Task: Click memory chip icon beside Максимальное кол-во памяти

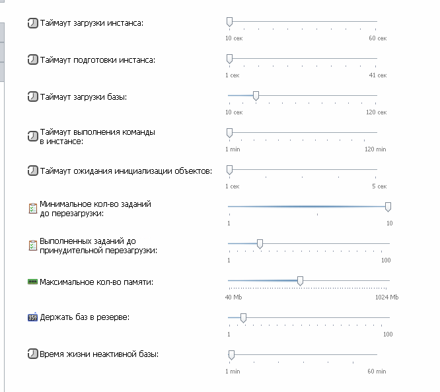Action: 32,282
